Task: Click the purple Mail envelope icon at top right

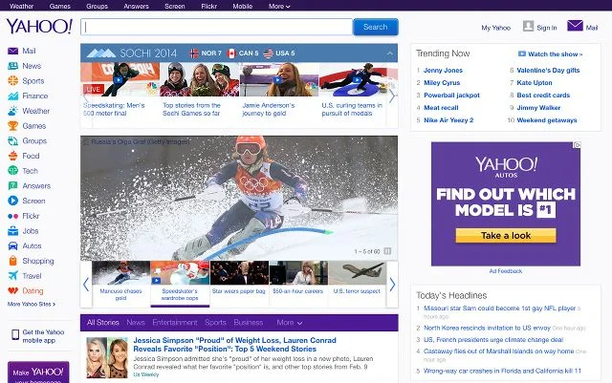Action: (575, 26)
